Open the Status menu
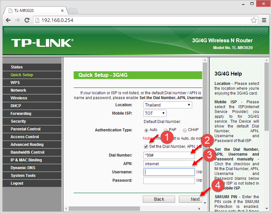The width and height of the screenshot is (272, 214). pos(32,67)
